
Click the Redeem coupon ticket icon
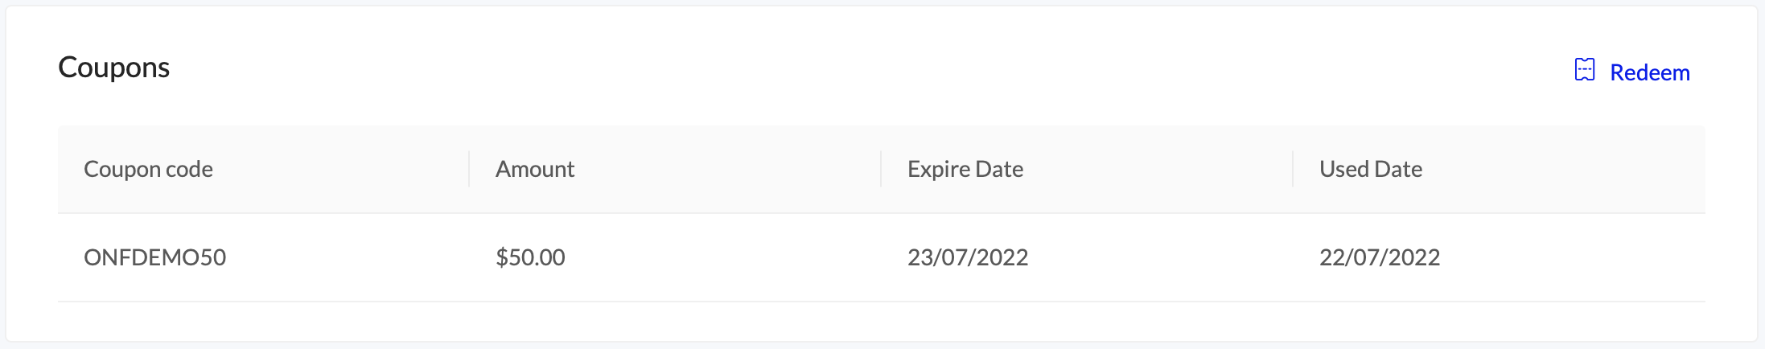point(1584,70)
